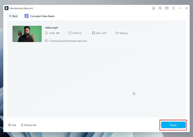Click the 13.66 MB file size text
This screenshot has width=193, height=137.
click(54, 33)
